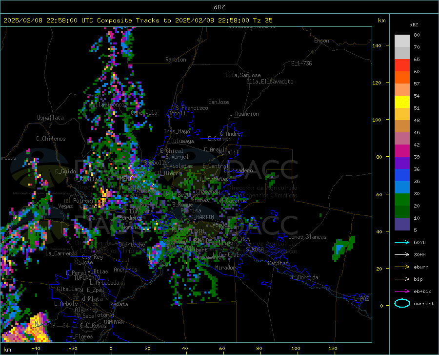Image resolution: width=439 pixels, height=355 pixels.
Task: Click the 'V_Flores' map label
Action: tap(81, 336)
